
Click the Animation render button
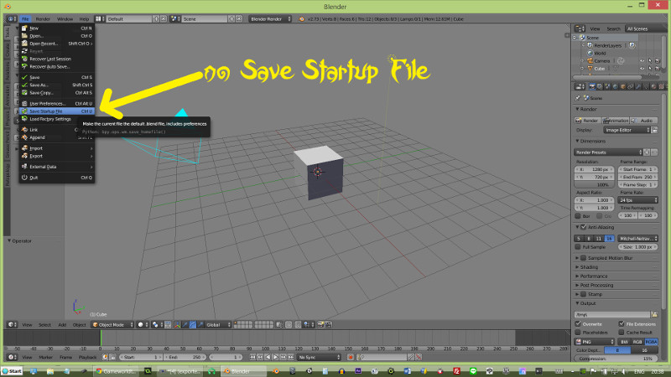pyautogui.click(x=616, y=121)
